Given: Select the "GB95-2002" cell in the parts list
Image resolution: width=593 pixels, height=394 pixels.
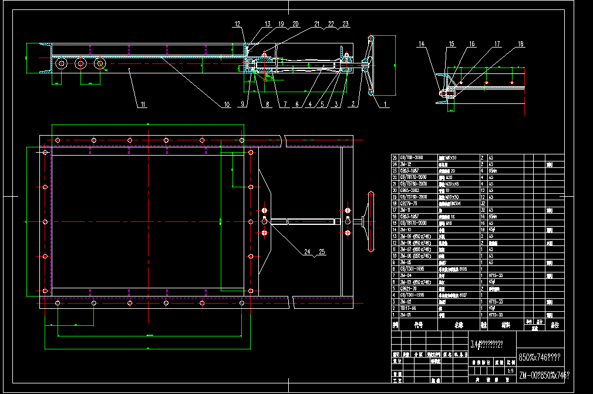Looking at the screenshot, I should [410, 191].
